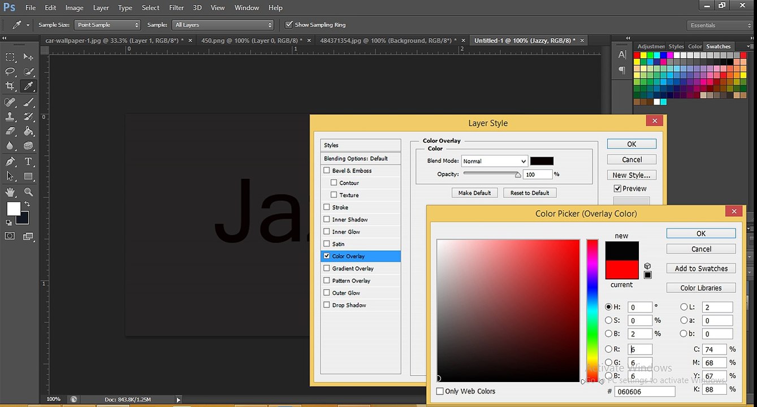Switch to the Color panel tab
757x407 pixels.
(695, 46)
